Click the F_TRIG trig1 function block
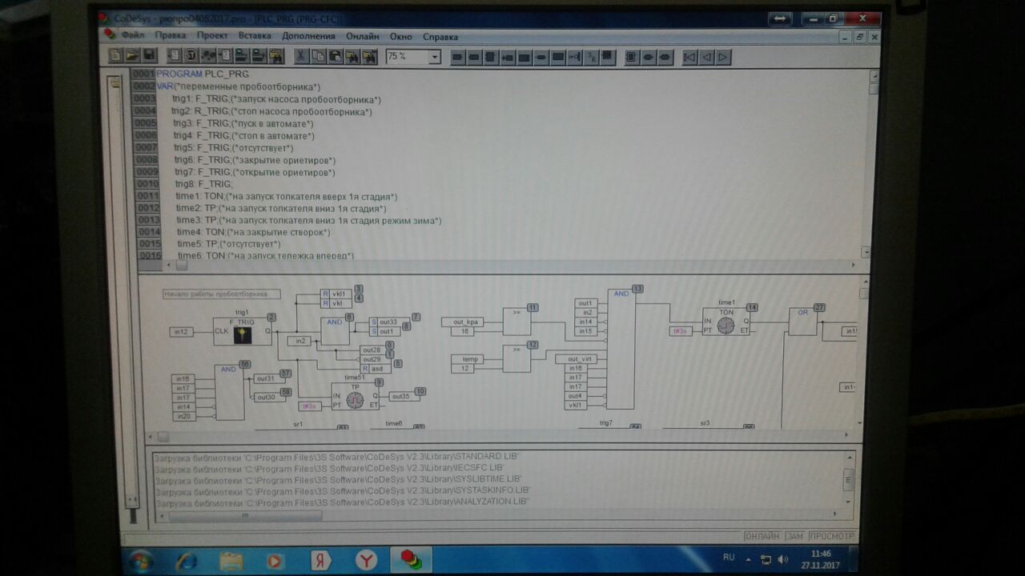This screenshot has height=576, width=1025. (243, 331)
